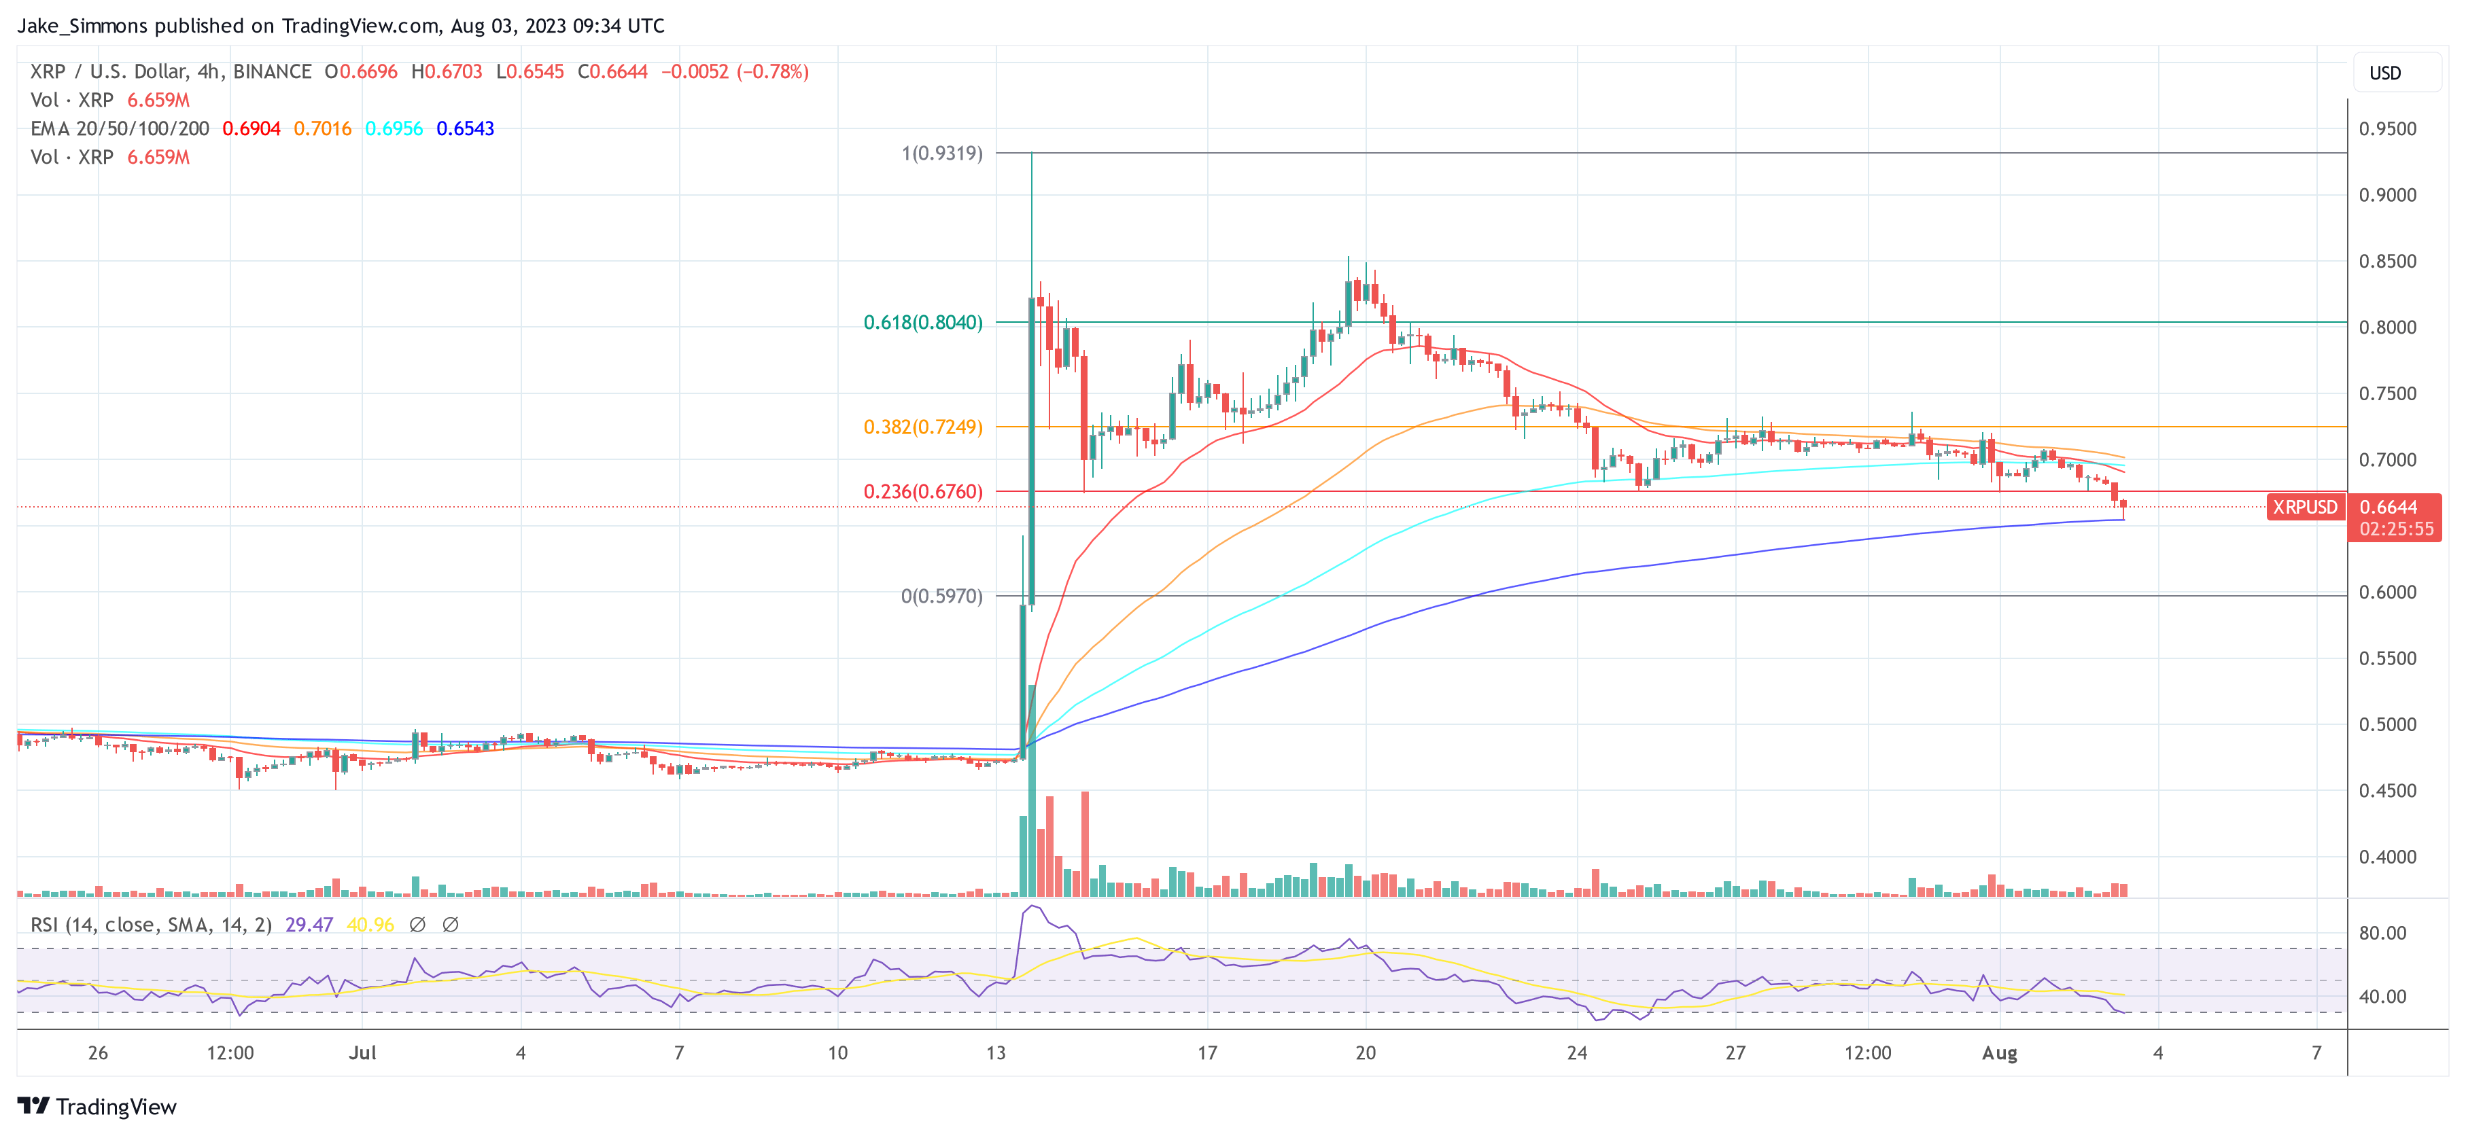Click the close price C0.6644 value
Image resolution: width=2466 pixels, height=1136 pixels.
pos(612,72)
